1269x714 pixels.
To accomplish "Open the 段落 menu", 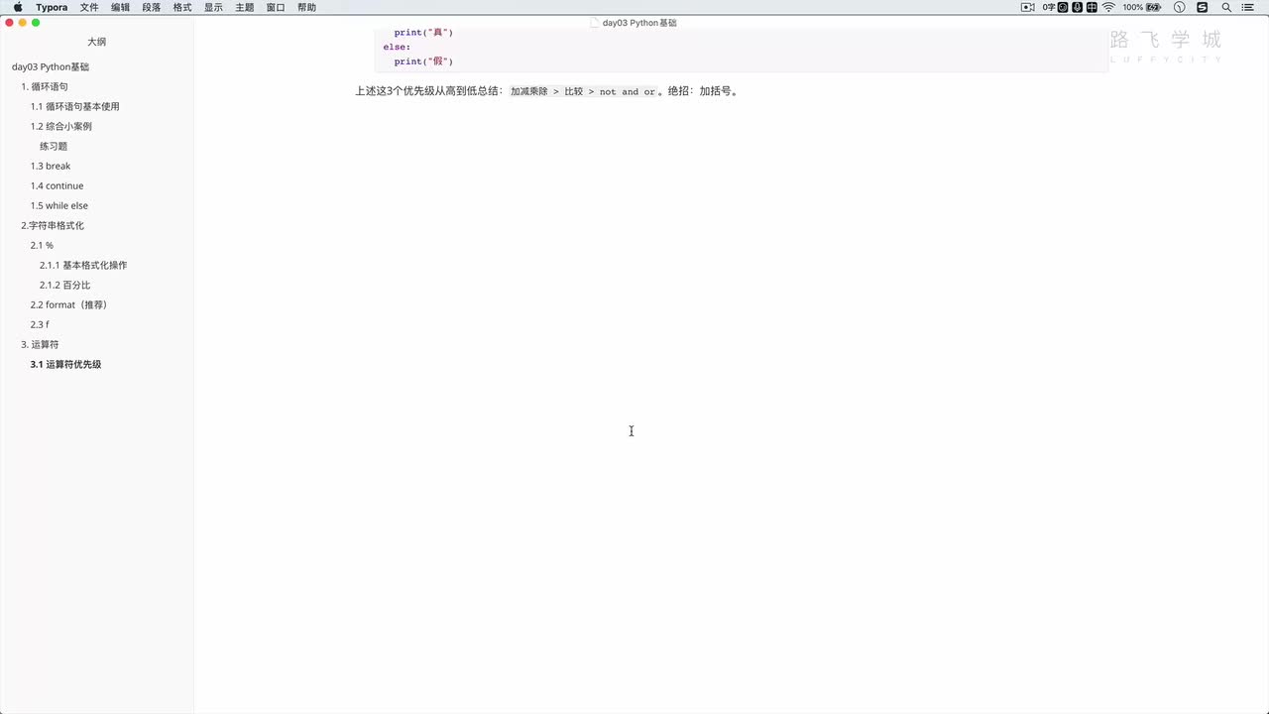I will (151, 7).
